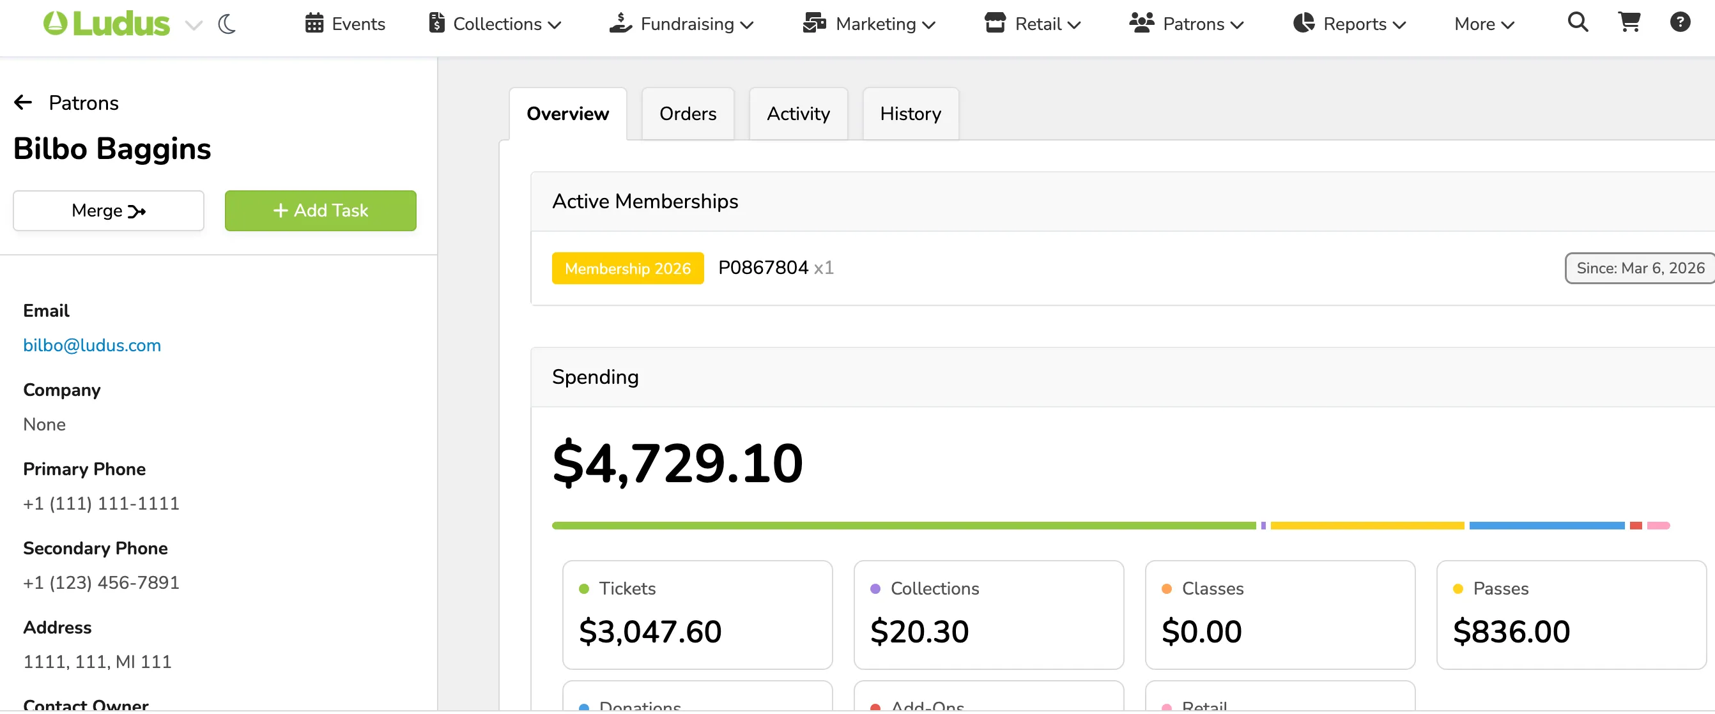
Task: Click the Patrons breadcrumb link
Action: [84, 103]
